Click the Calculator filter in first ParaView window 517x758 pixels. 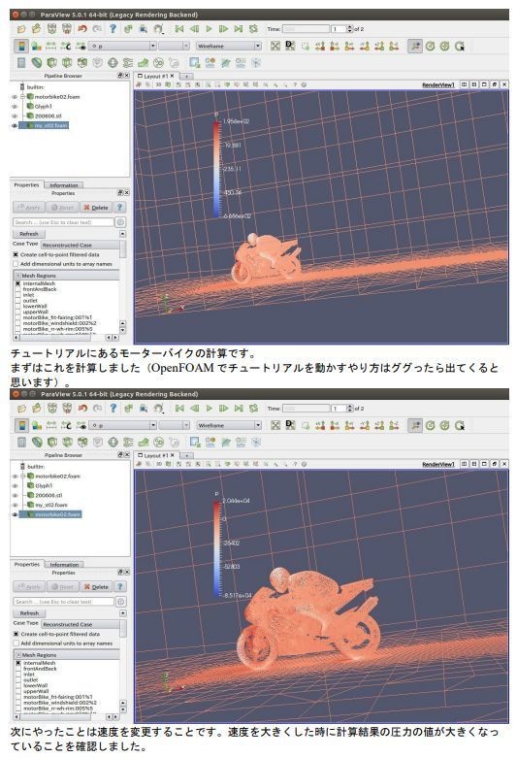point(21,63)
